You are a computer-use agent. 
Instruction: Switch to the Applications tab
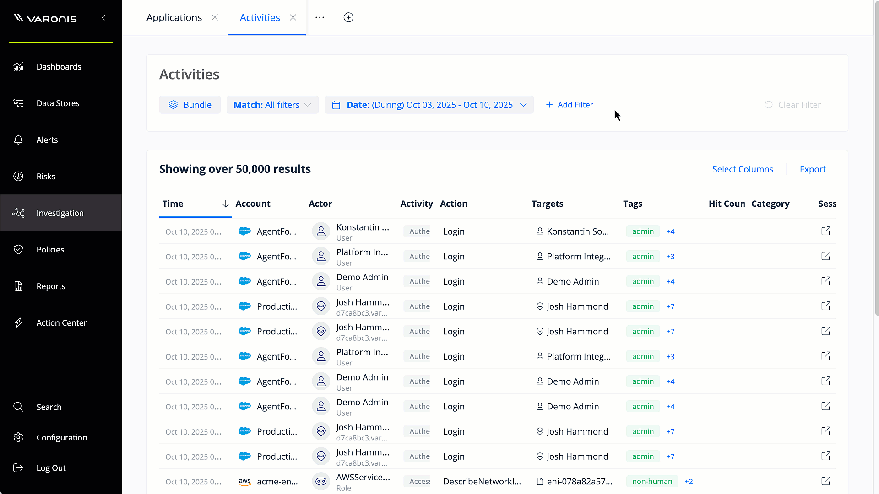click(174, 17)
